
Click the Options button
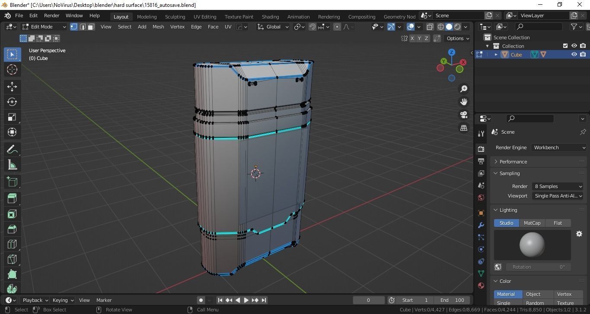458,38
